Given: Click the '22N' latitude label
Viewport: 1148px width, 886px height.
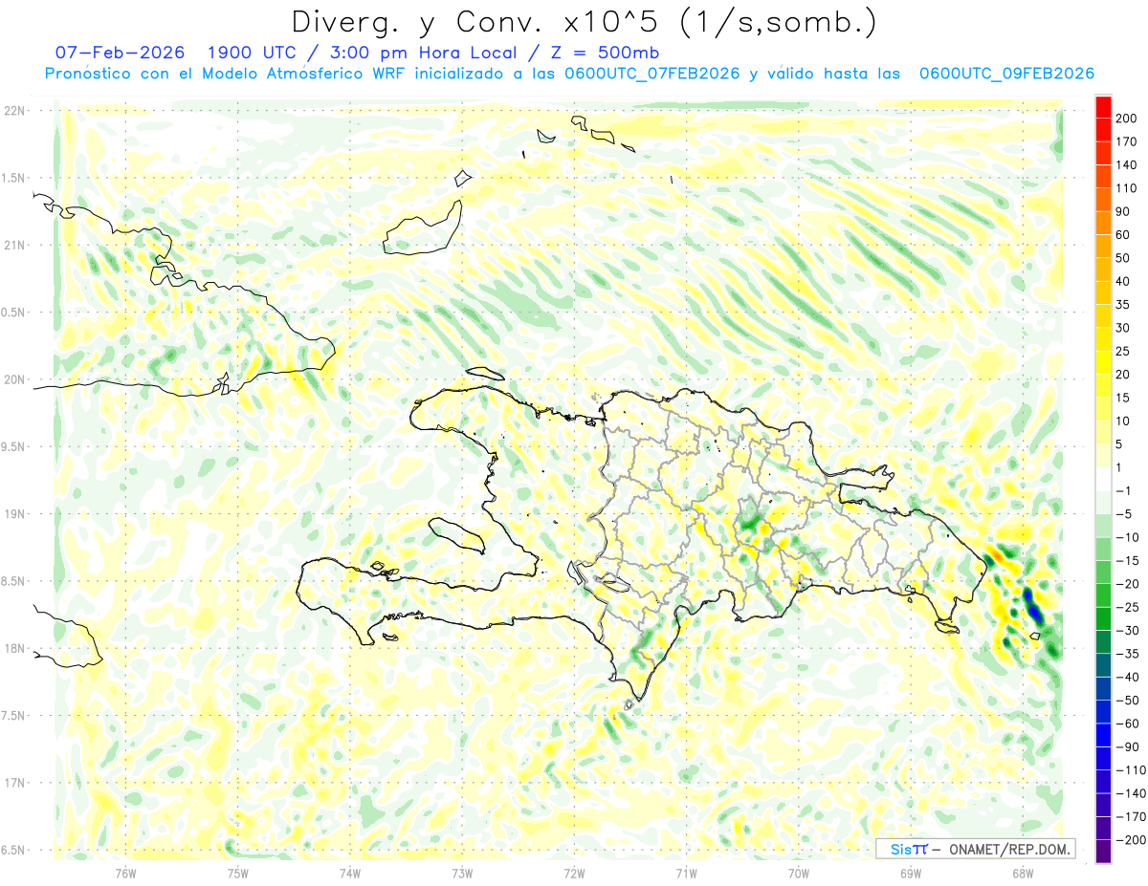Looking at the screenshot, I should coord(15,110).
